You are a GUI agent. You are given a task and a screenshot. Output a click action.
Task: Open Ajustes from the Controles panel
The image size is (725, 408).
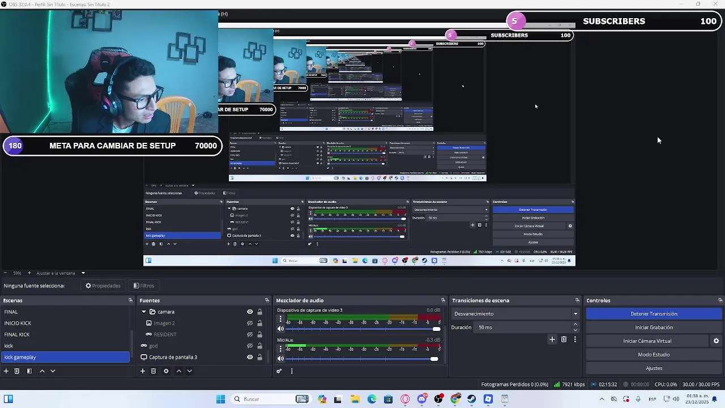pyautogui.click(x=654, y=368)
